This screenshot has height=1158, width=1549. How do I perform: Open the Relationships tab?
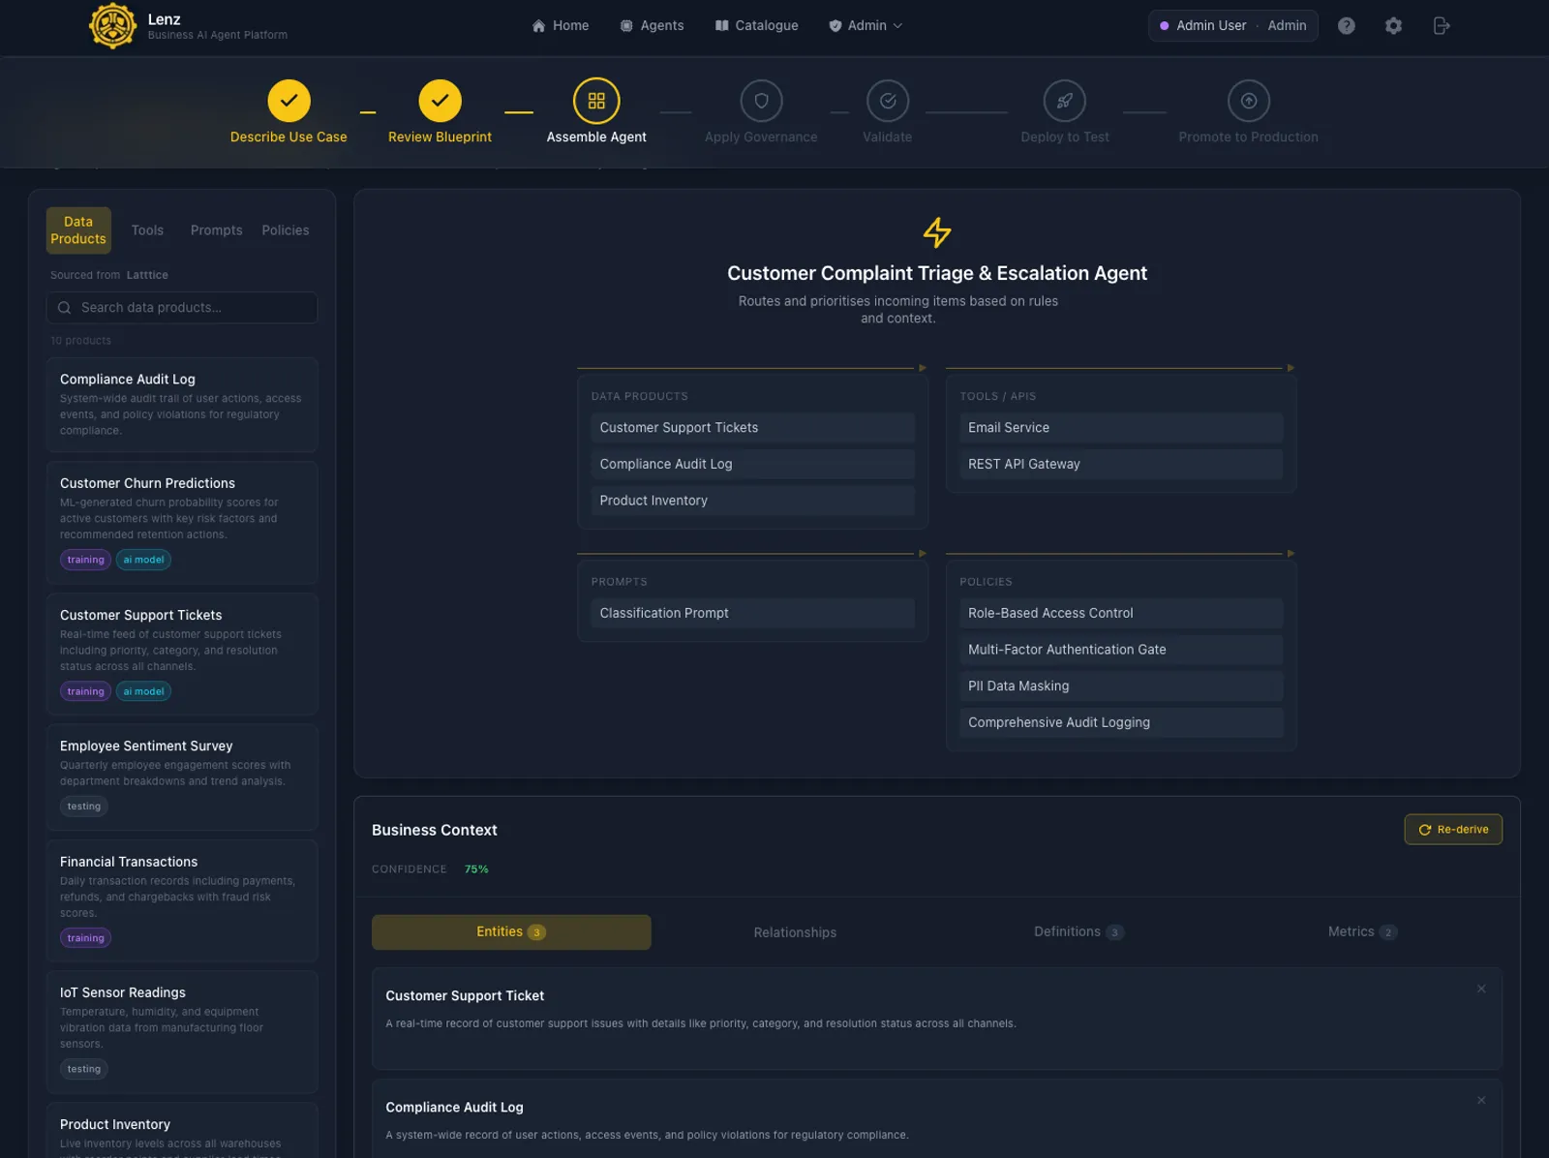click(795, 932)
